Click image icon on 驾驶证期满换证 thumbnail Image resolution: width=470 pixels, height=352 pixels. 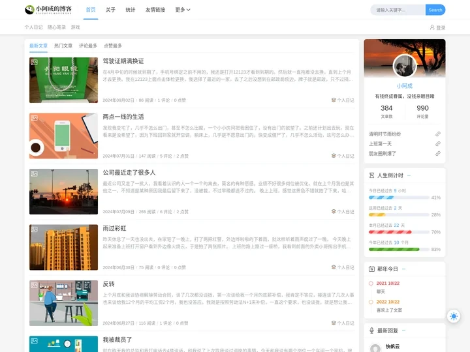click(x=34, y=63)
